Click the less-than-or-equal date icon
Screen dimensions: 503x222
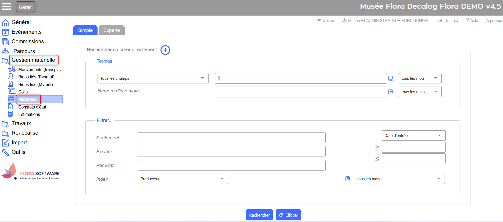coord(377,159)
